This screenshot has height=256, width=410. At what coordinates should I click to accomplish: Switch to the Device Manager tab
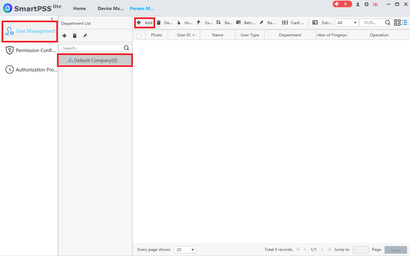click(x=111, y=8)
